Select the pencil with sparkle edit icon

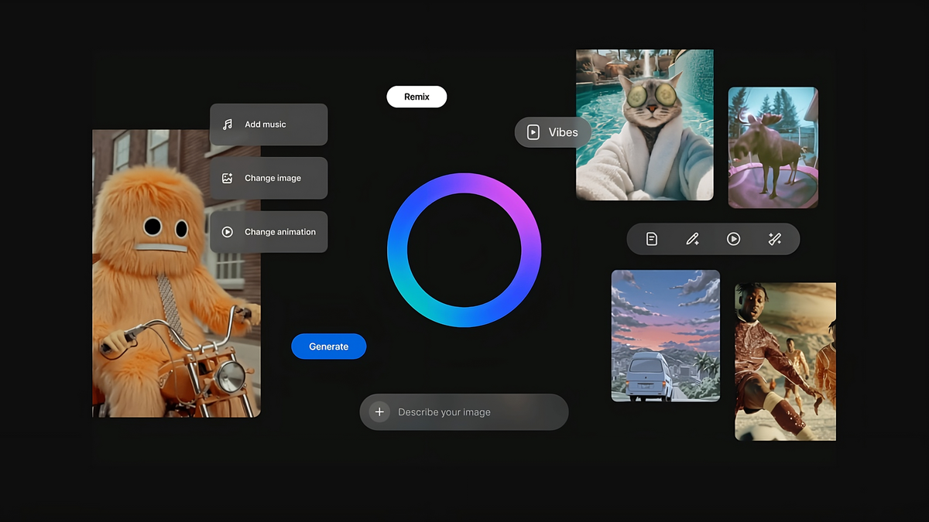click(x=693, y=239)
